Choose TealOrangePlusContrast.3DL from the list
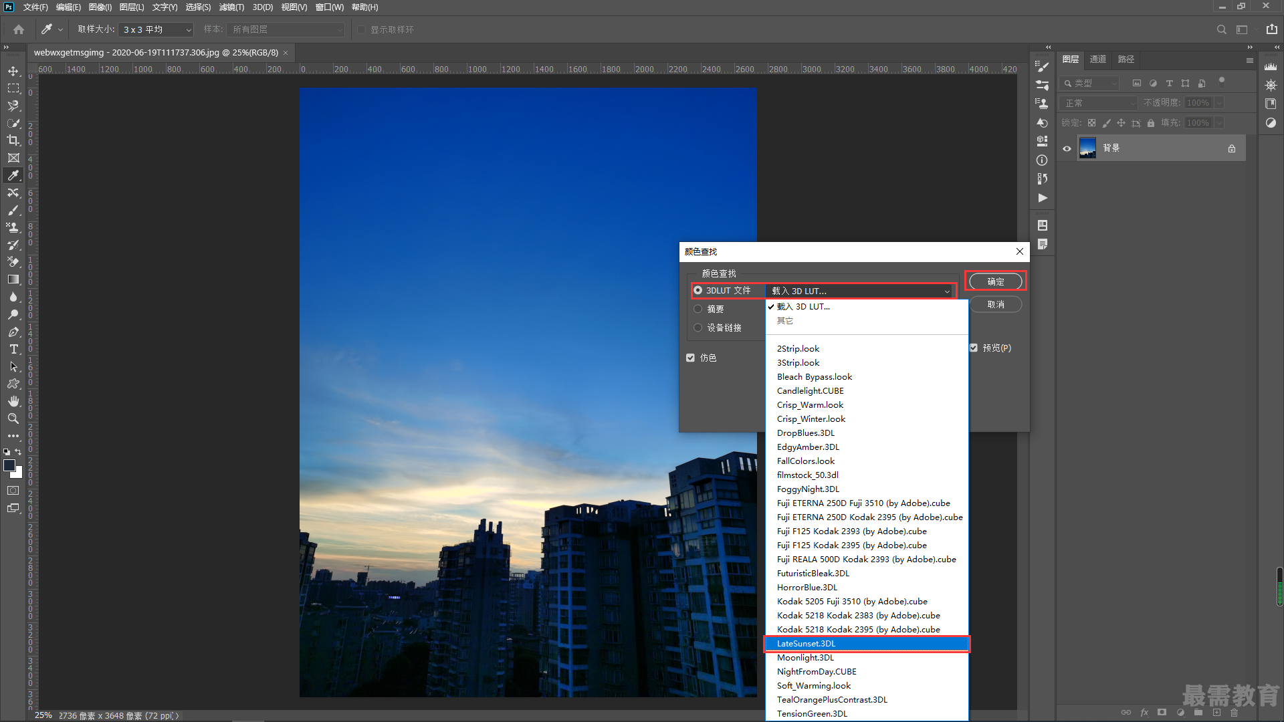Screen dimensions: 1284x722 coord(867,700)
